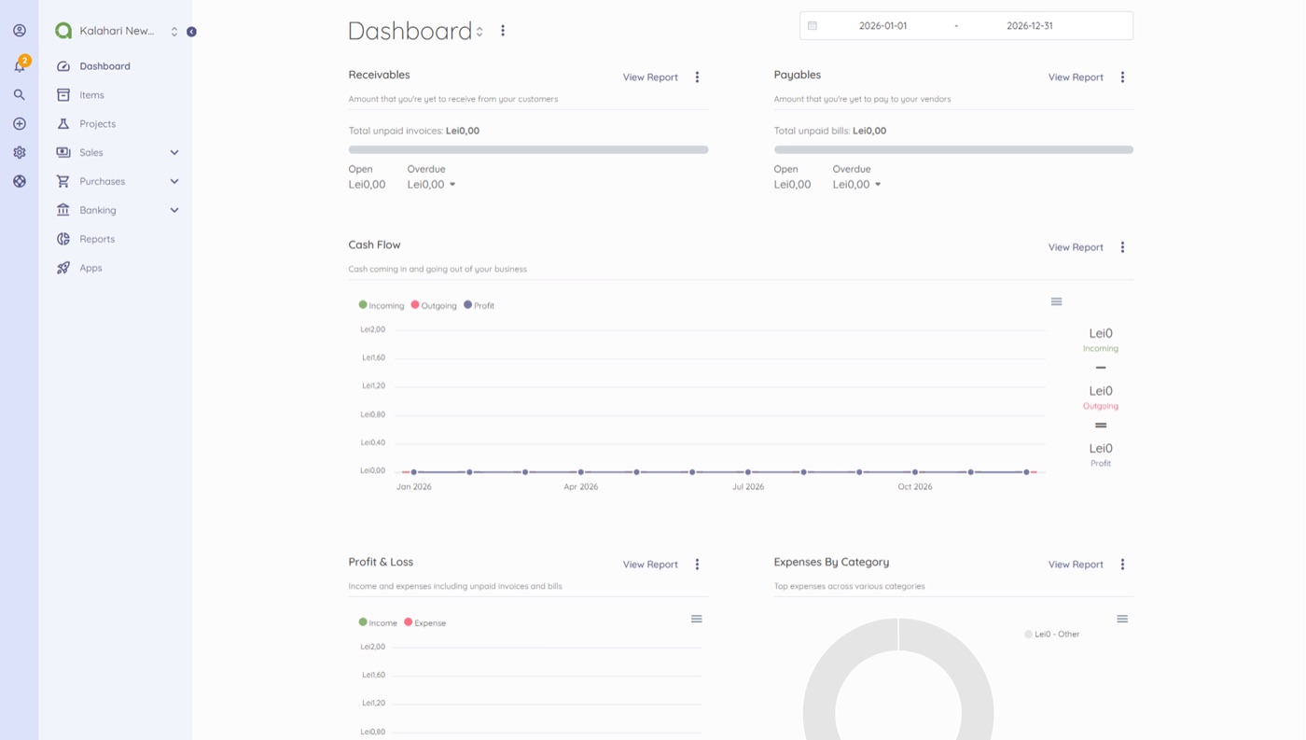The height and width of the screenshot is (740, 1306).
Task: Click the Projects flask icon
Action: pos(63,124)
